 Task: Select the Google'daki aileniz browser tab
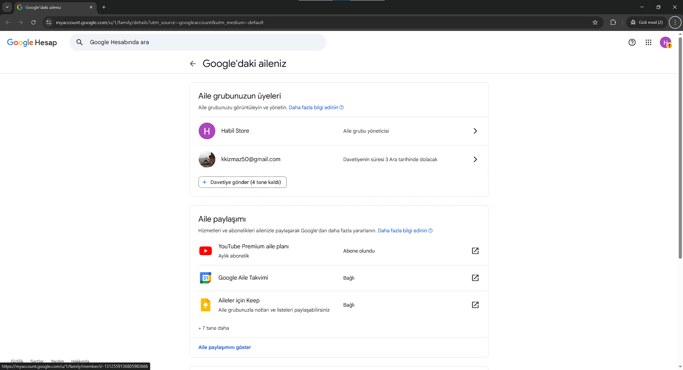pyautogui.click(x=53, y=7)
